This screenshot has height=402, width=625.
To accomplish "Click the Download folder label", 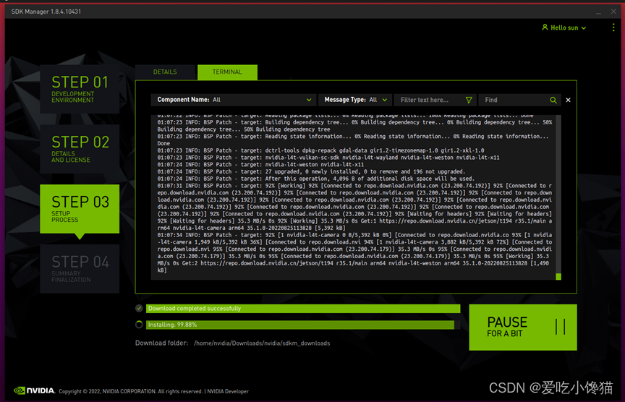I will coord(161,343).
